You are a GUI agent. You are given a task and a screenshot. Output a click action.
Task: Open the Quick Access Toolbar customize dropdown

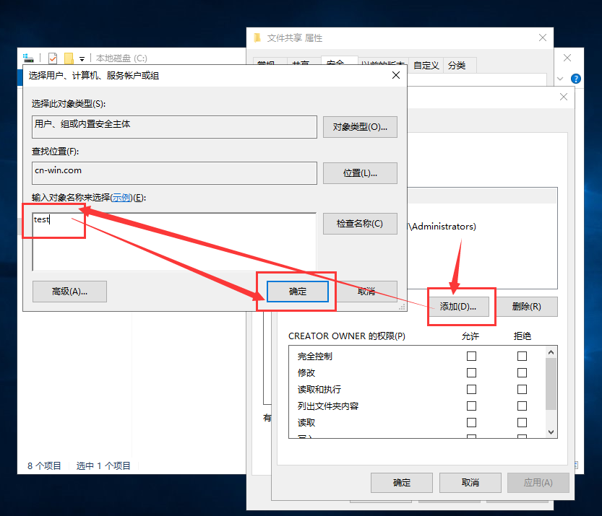pyautogui.click(x=82, y=58)
